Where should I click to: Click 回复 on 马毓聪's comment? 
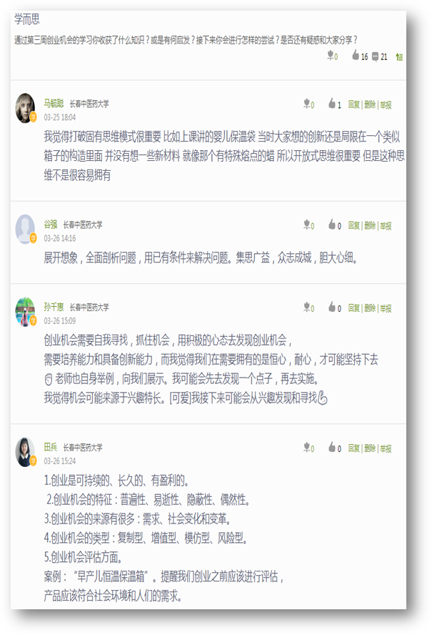tap(354, 105)
